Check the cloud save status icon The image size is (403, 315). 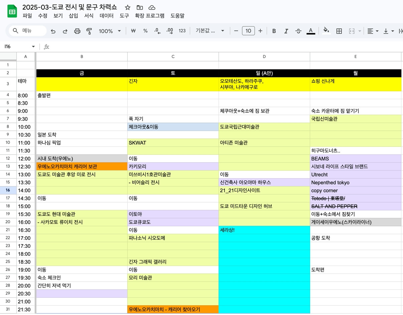pyautogui.click(x=152, y=7)
